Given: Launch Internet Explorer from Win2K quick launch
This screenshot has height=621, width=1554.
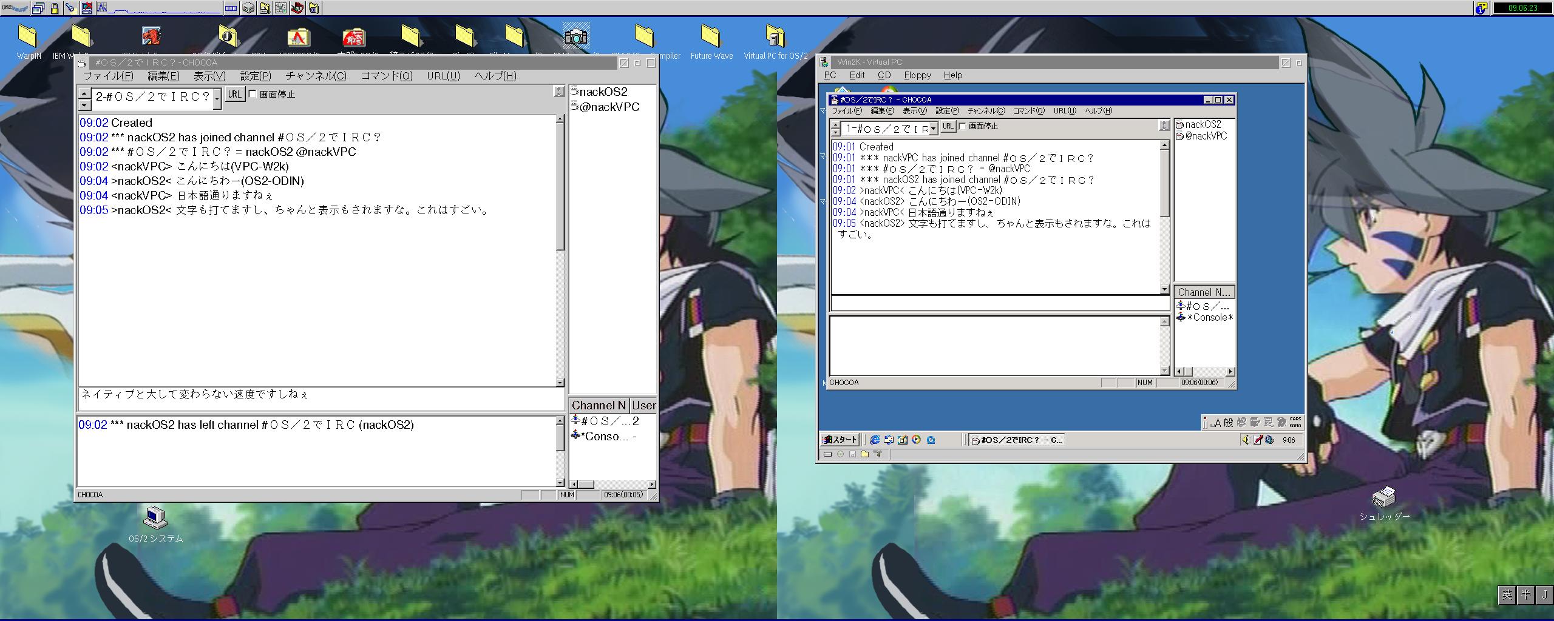Looking at the screenshot, I should click(875, 440).
